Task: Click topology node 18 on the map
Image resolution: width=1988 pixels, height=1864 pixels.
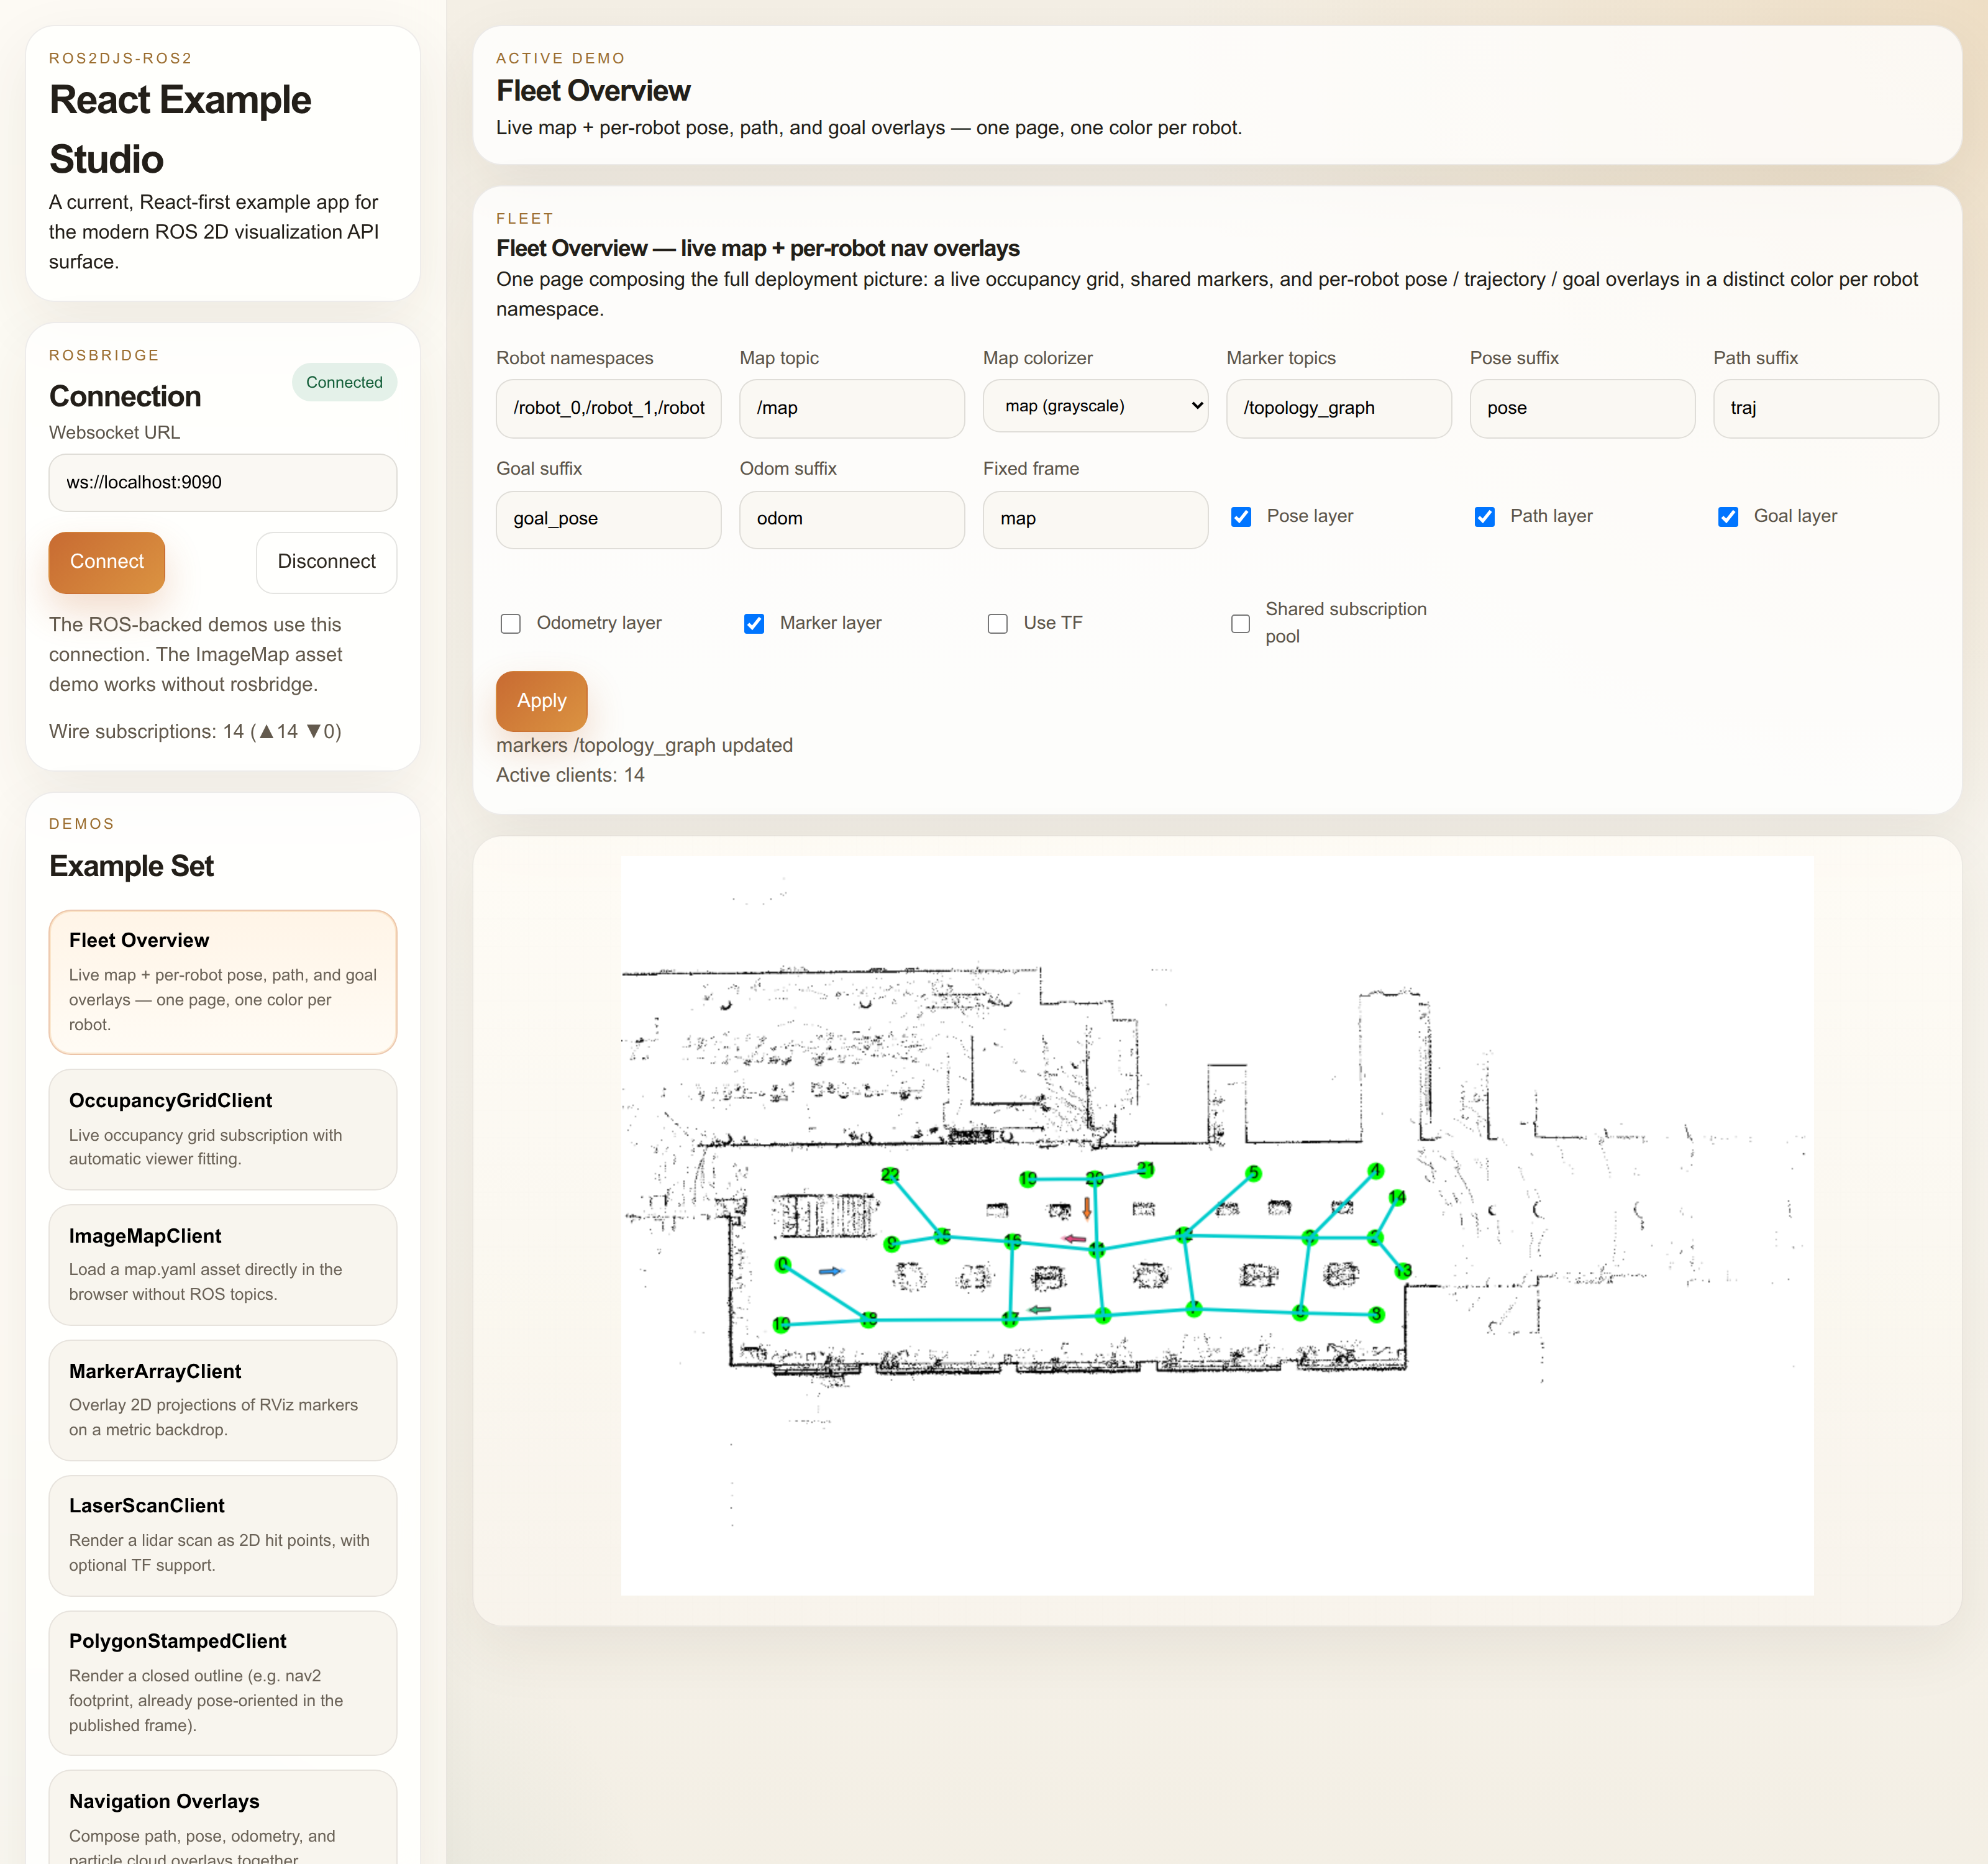Action: (869, 1319)
